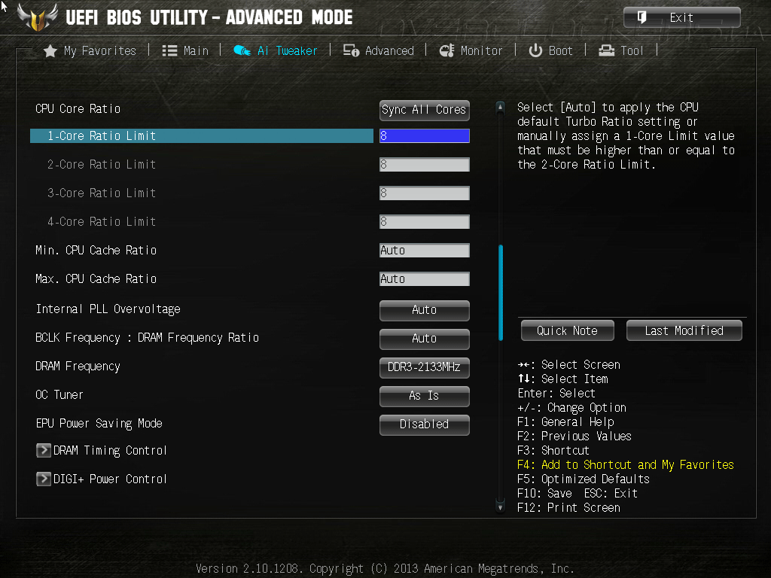Click the Tool printer icon

point(607,50)
